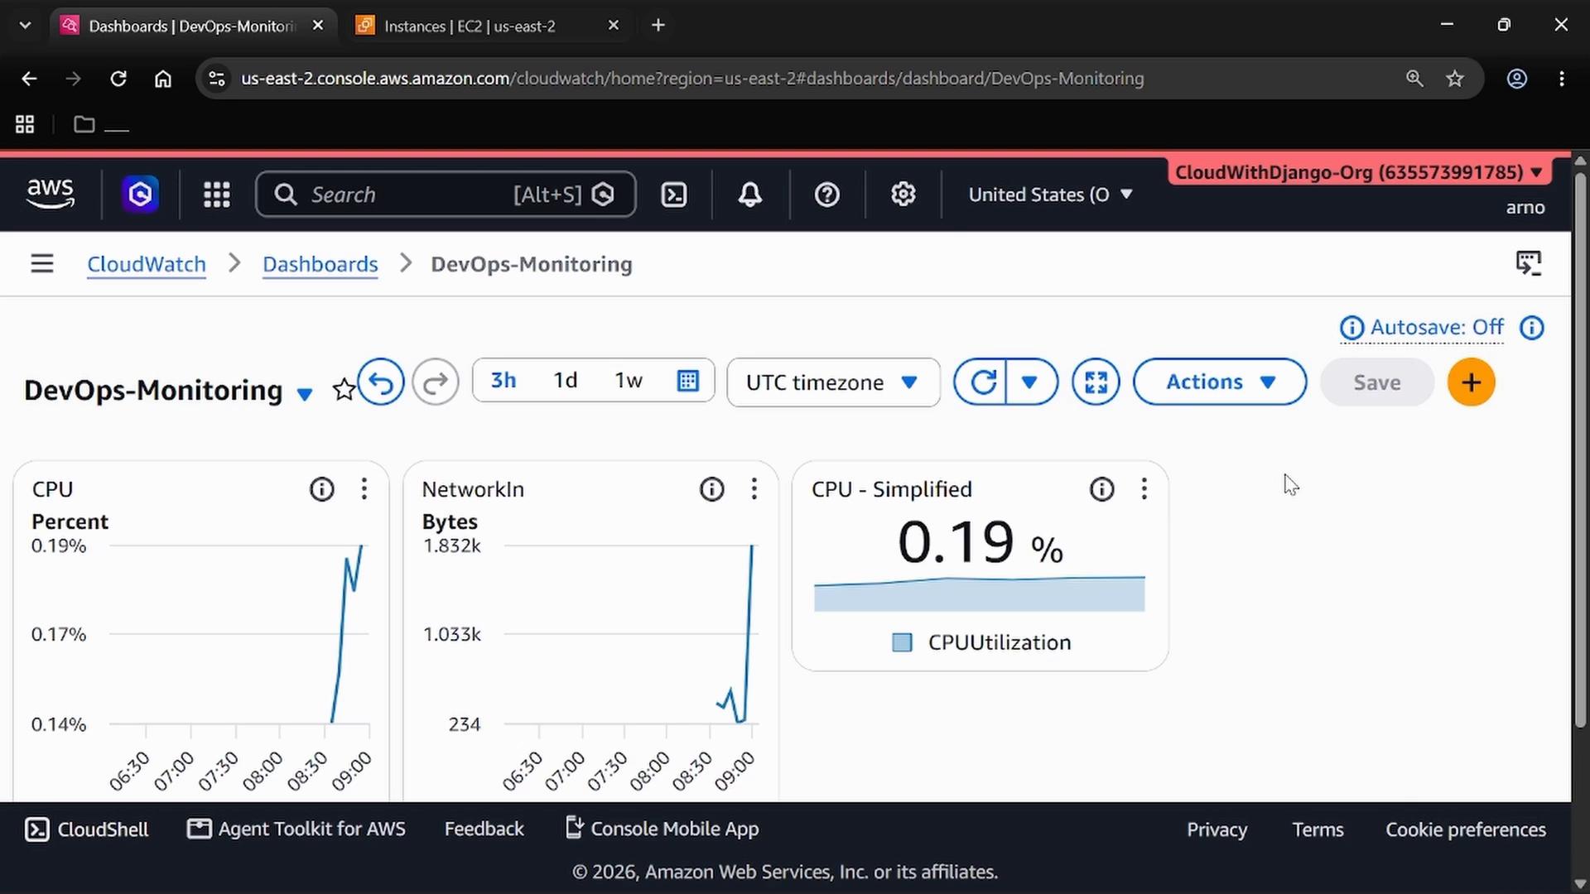Open CloudShell from the footer bar
Image resolution: width=1590 pixels, height=894 pixels.
tap(87, 829)
